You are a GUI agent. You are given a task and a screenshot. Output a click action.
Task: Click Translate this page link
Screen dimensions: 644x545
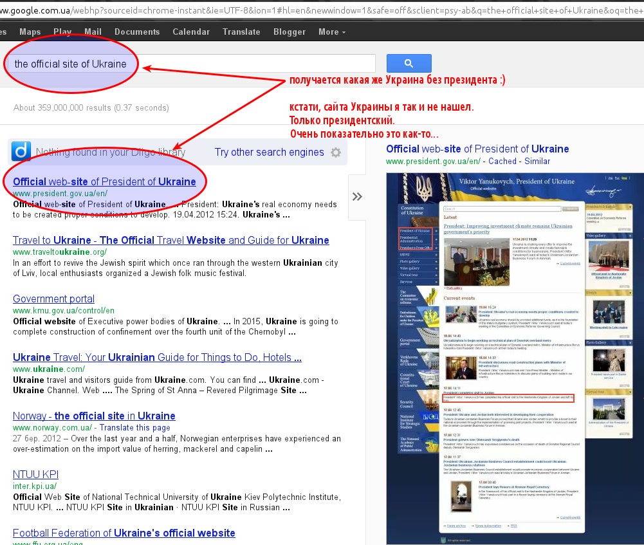(x=134, y=427)
